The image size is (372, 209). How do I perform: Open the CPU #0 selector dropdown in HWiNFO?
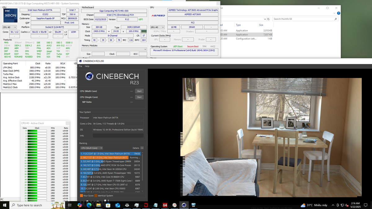click(x=9, y=27)
